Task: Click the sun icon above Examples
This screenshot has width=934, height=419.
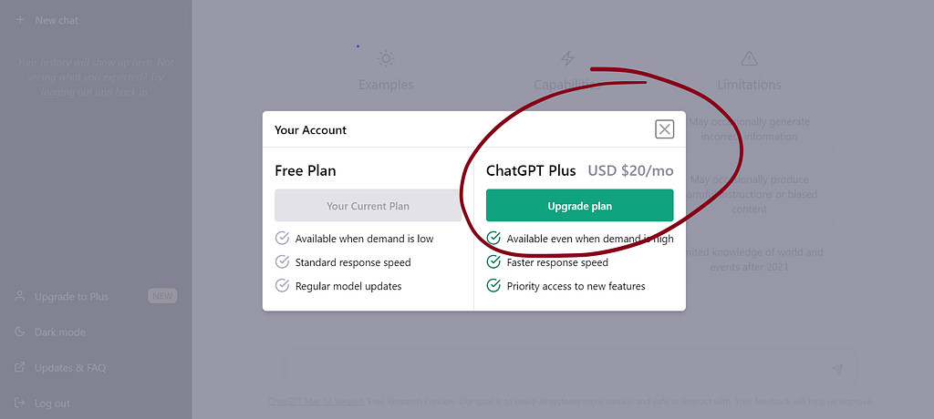Action: point(386,58)
